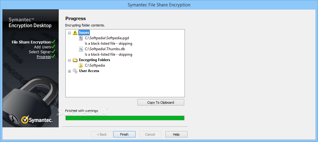Click the green progress bar

pos(125,118)
